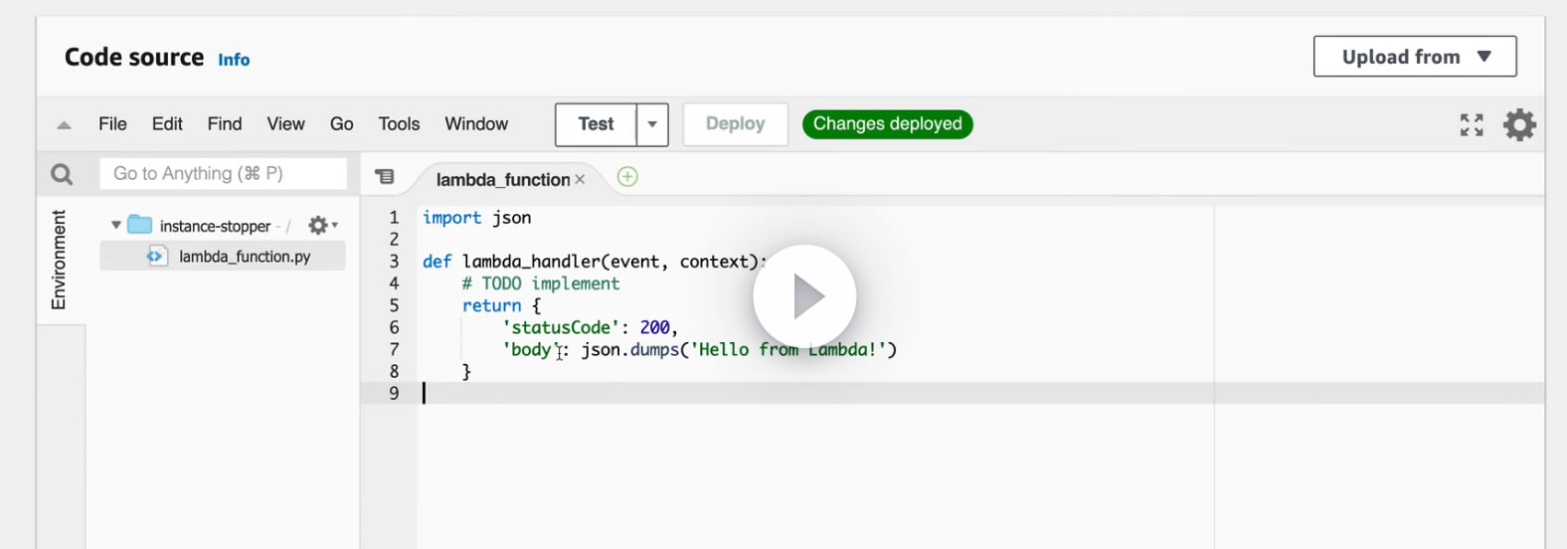Click the search magnifier icon
The width and height of the screenshot is (1567, 549).
[x=62, y=175]
